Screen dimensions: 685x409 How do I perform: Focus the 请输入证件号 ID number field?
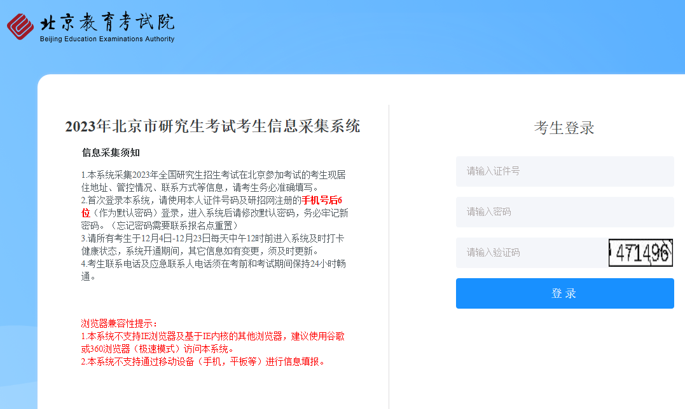(x=564, y=171)
